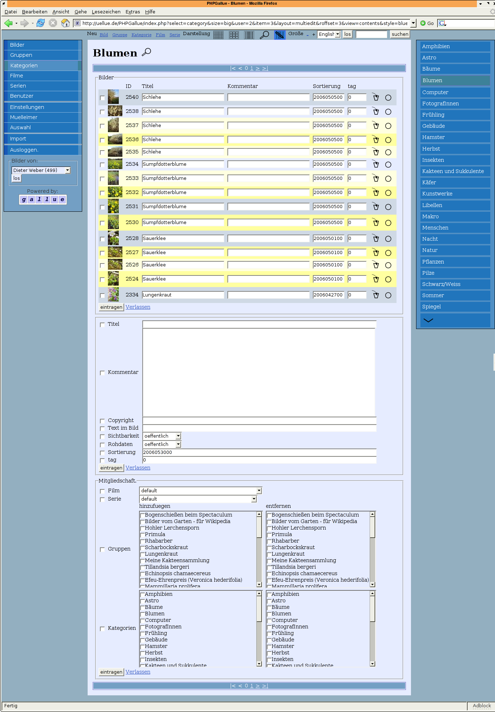This screenshot has height=712, width=495.
Task: Click the magnifier icon beside Blumen heading
Action: pyautogui.click(x=146, y=52)
